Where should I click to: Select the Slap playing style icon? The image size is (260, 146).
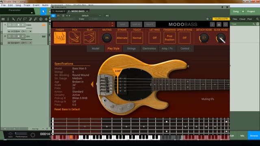click(90, 38)
